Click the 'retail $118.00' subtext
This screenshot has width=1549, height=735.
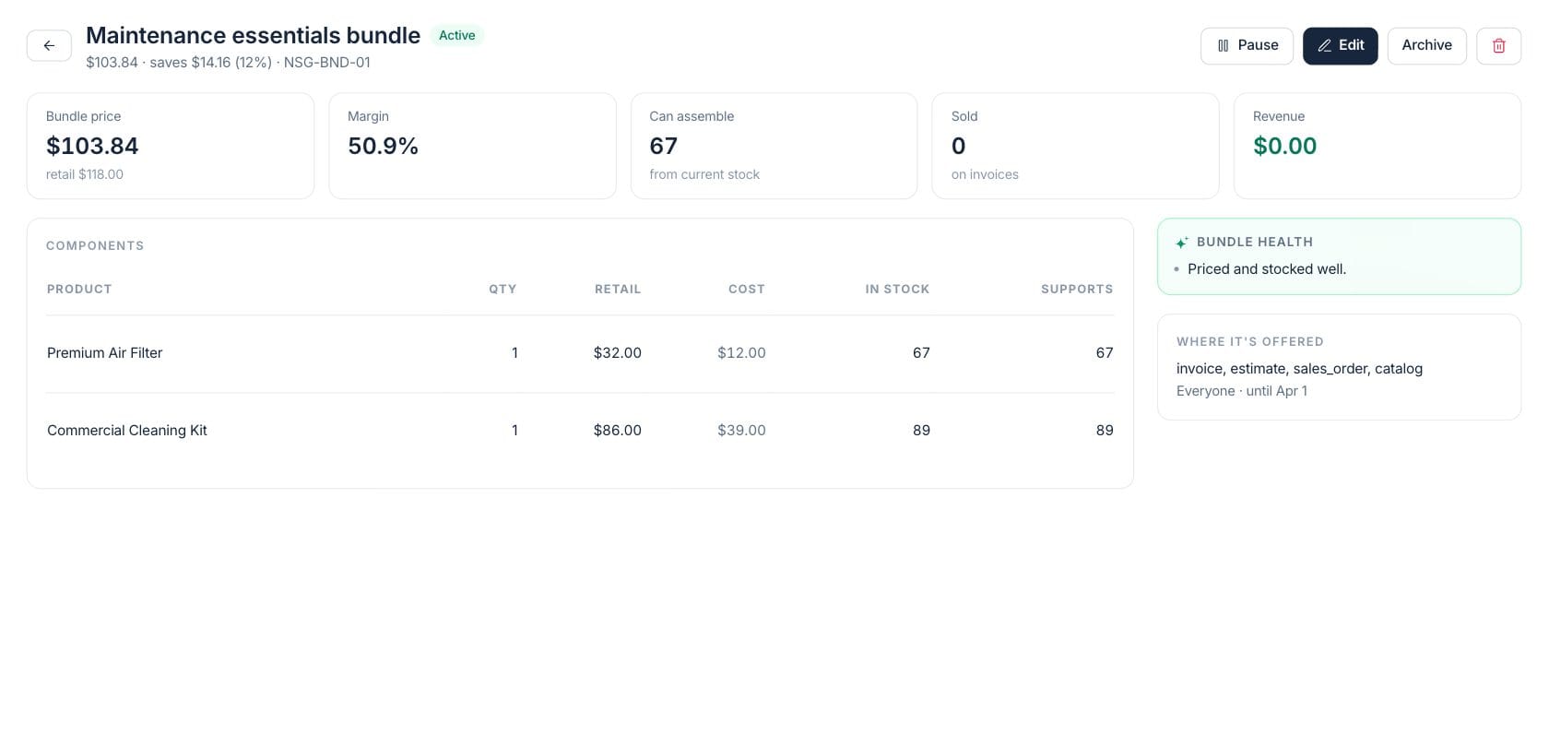pos(85,174)
